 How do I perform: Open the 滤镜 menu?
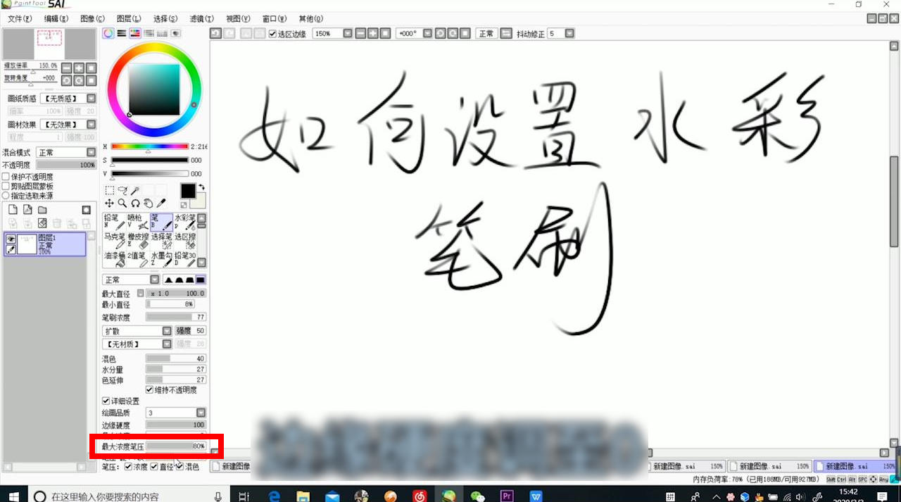203,18
